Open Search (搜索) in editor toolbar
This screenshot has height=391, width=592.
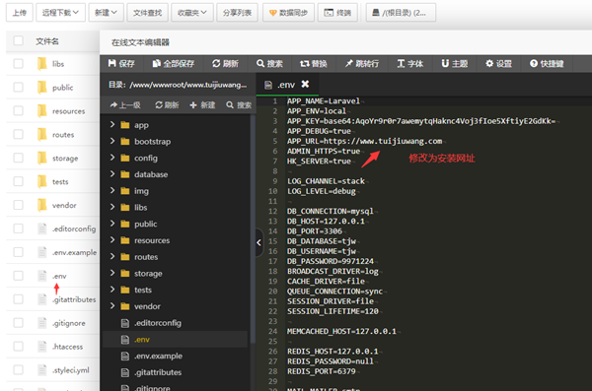(x=269, y=63)
